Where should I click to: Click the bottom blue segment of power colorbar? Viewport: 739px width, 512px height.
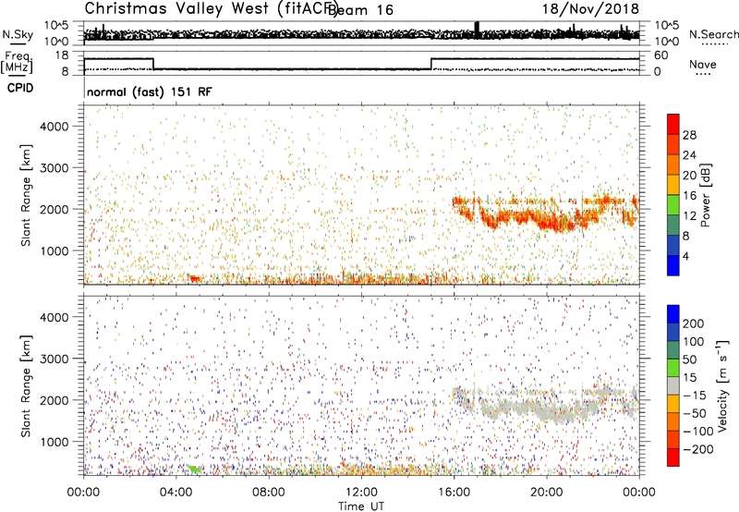click(673, 265)
